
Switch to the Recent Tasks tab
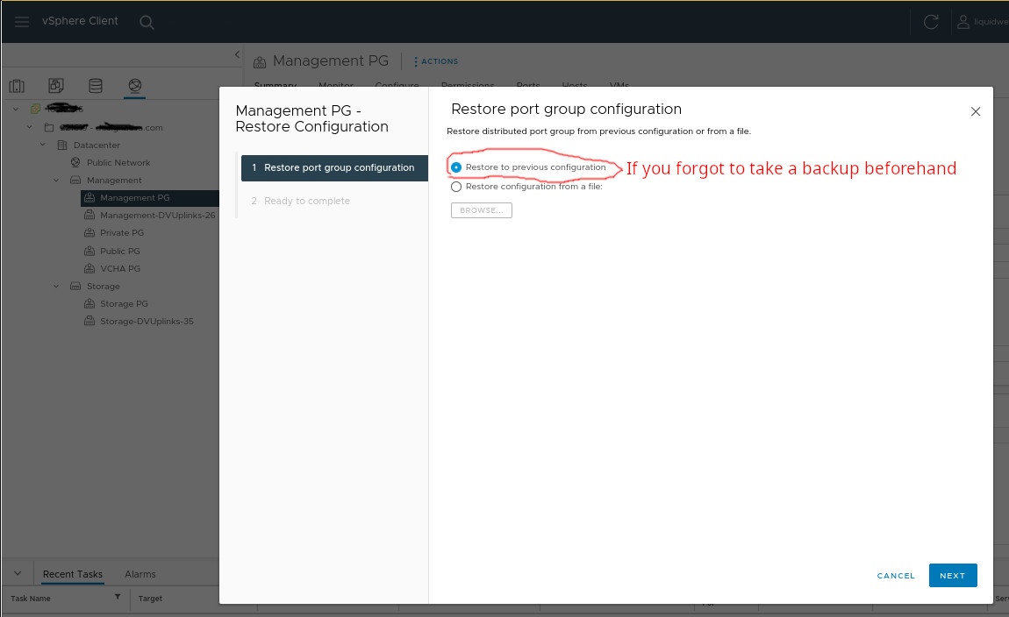click(x=73, y=574)
